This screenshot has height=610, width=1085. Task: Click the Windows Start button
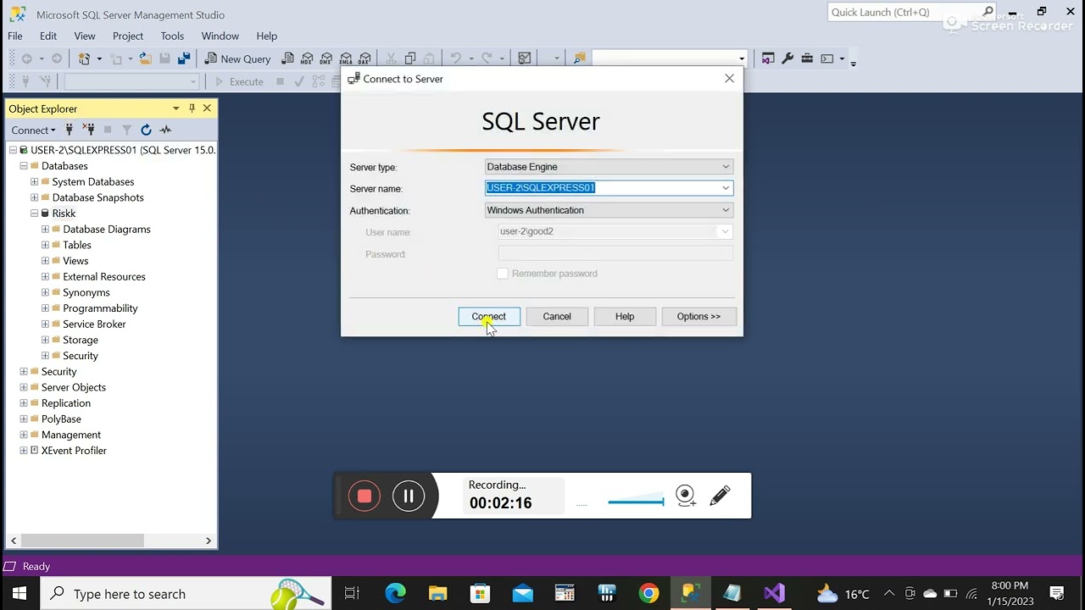[19, 593]
